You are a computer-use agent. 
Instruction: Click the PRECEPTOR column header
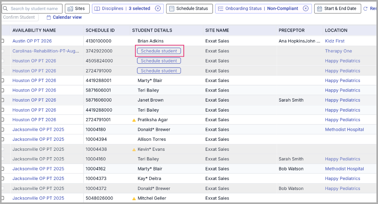pyautogui.click(x=292, y=30)
